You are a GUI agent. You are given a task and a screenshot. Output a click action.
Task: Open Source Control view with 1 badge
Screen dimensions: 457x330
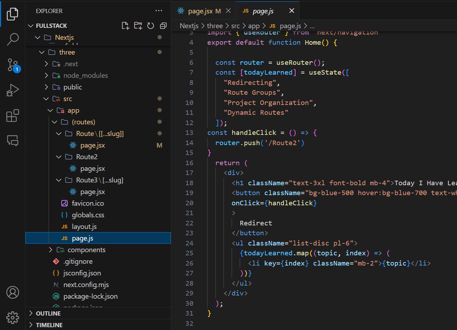click(x=13, y=65)
